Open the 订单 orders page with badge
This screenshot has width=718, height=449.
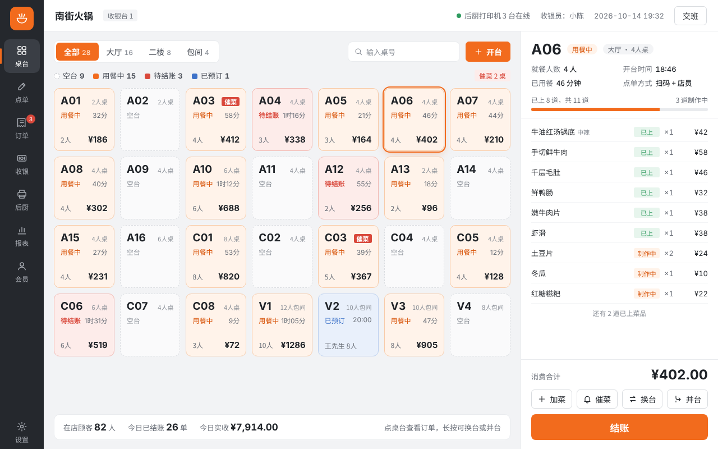pyautogui.click(x=22, y=128)
